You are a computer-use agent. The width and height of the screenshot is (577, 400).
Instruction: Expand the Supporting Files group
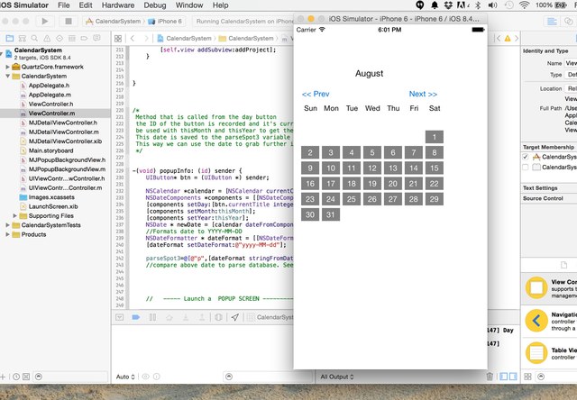point(15,216)
